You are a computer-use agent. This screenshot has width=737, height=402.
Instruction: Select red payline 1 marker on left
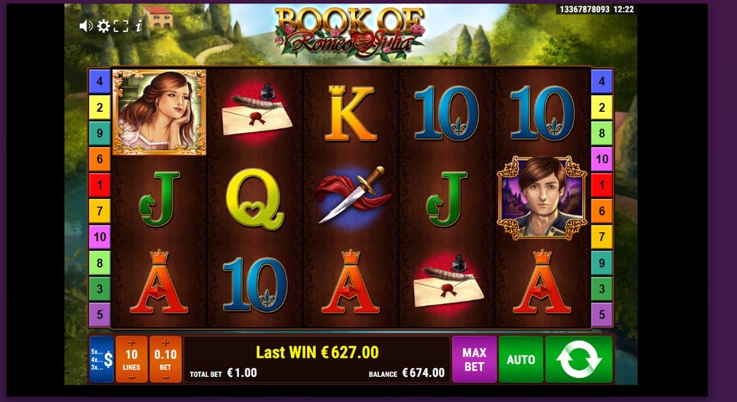(99, 185)
